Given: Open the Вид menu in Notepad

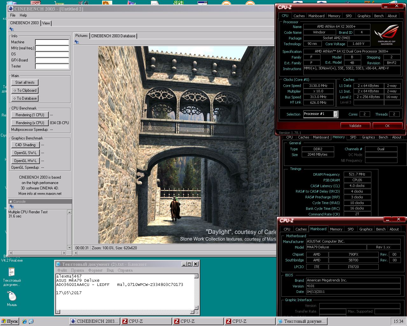Looking at the screenshot, I should 110,270.
